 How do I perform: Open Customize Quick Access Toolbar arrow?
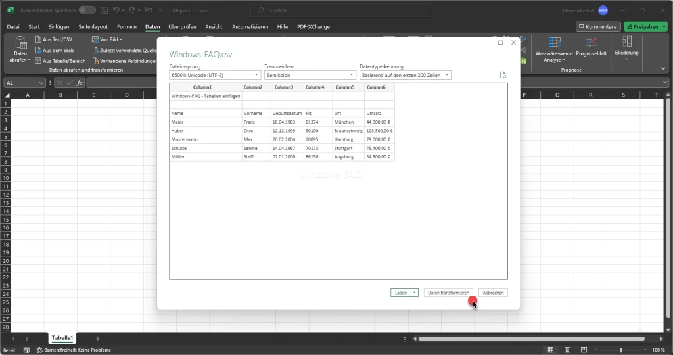pos(160,11)
